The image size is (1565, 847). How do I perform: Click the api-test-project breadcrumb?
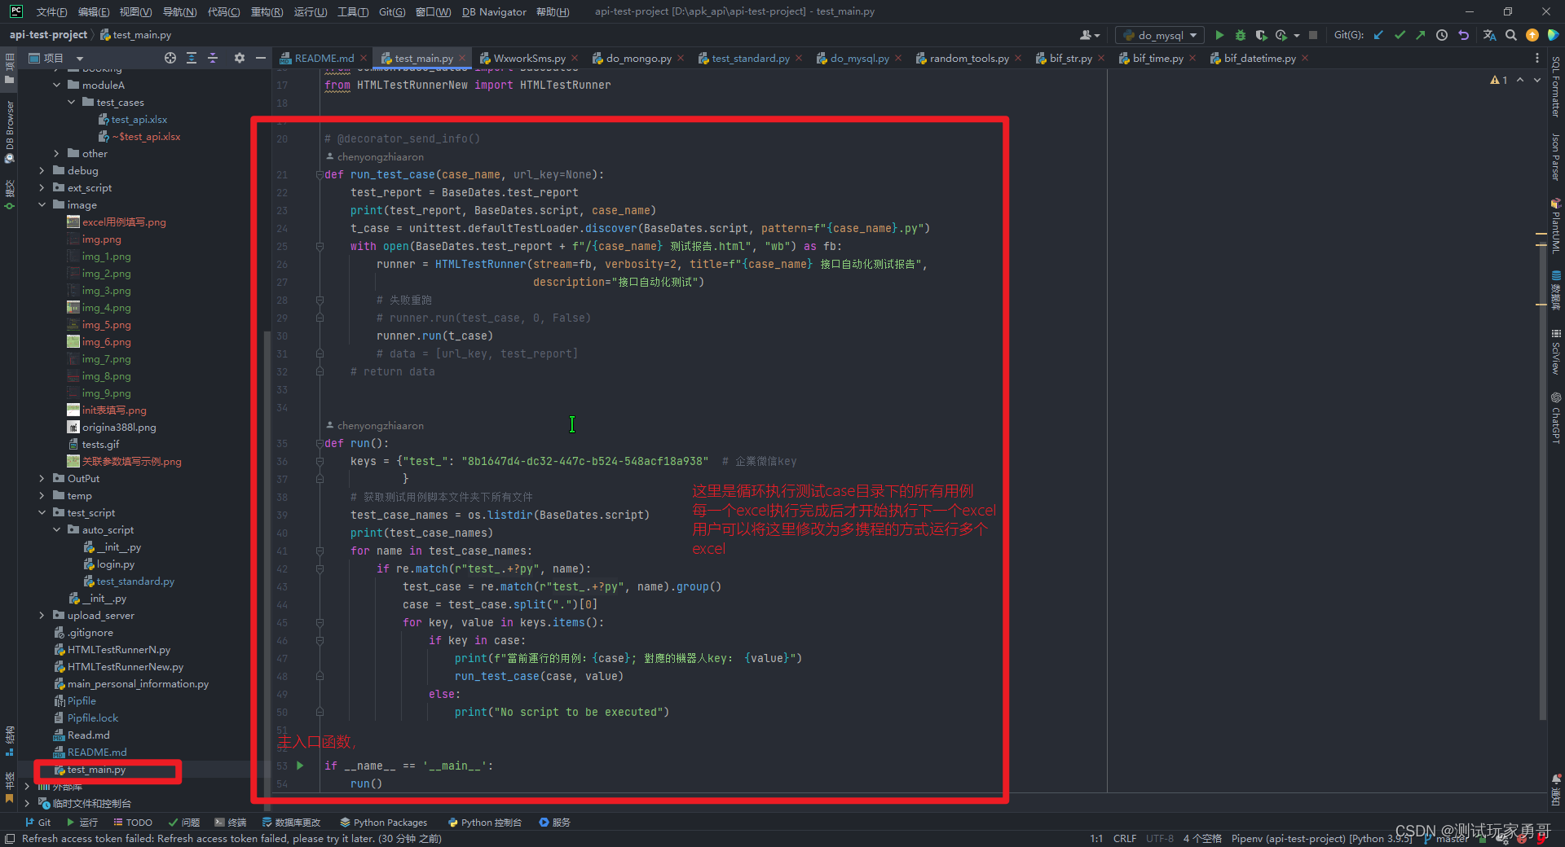(48, 35)
